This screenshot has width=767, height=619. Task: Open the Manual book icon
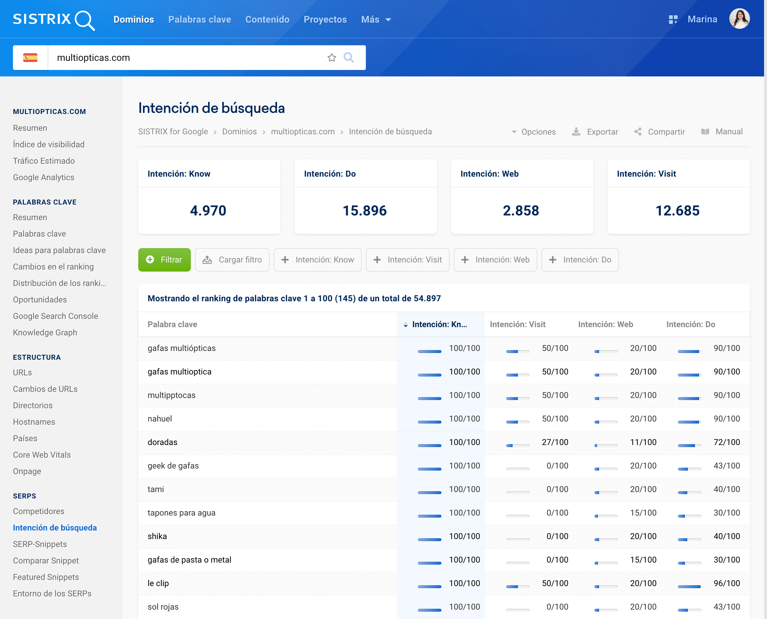coord(705,132)
